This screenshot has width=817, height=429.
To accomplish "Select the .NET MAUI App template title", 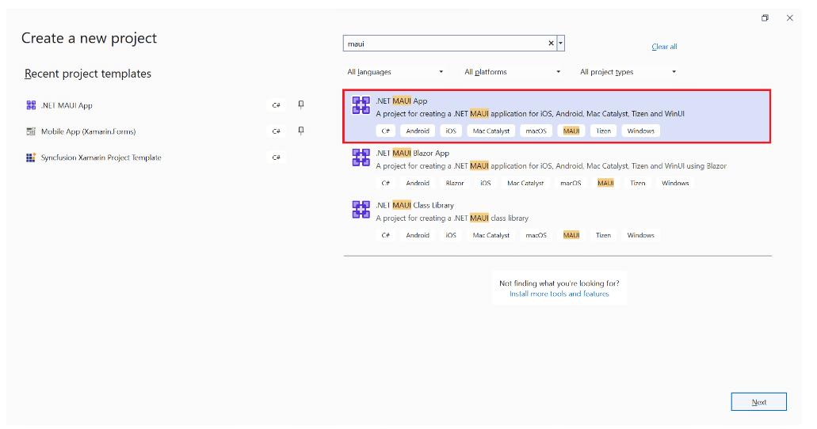I will click(x=401, y=101).
